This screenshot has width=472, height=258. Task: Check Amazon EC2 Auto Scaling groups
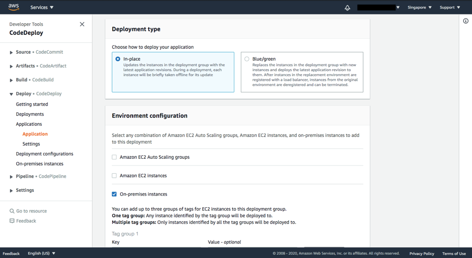coord(114,157)
